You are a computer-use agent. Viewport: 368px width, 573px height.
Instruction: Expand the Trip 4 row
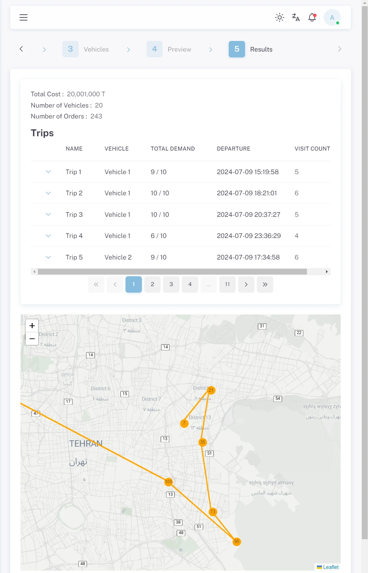pyautogui.click(x=48, y=236)
